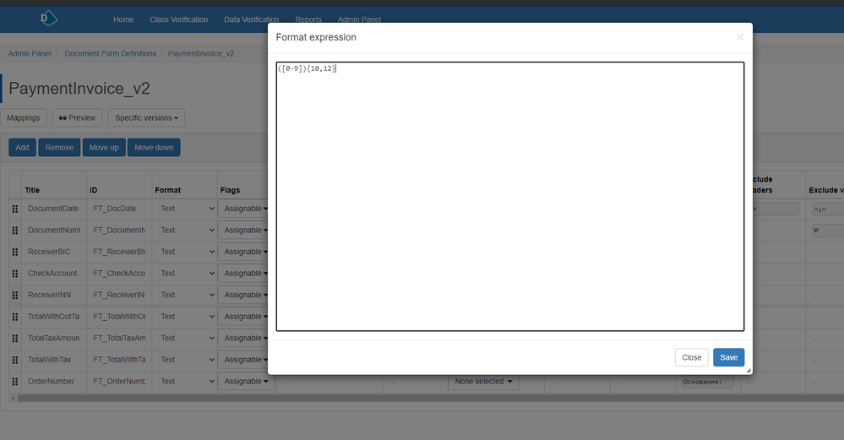The width and height of the screenshot is (844, 440).
Task: Expand Assignable flags for TotalWithTax row
Action: [243, 359]
